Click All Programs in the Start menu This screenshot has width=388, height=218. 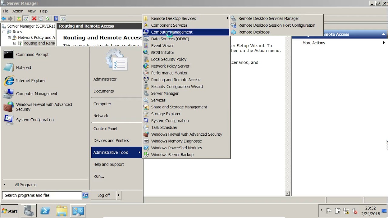click(x=26, y=185)
